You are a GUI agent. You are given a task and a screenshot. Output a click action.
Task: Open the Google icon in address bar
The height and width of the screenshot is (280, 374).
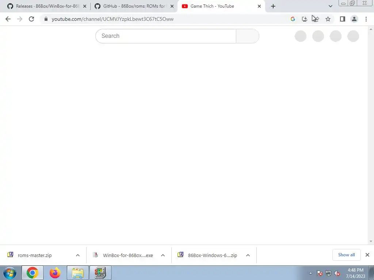pos(293,19)
